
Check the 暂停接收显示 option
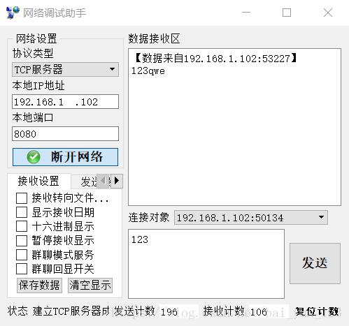point(22,241)
